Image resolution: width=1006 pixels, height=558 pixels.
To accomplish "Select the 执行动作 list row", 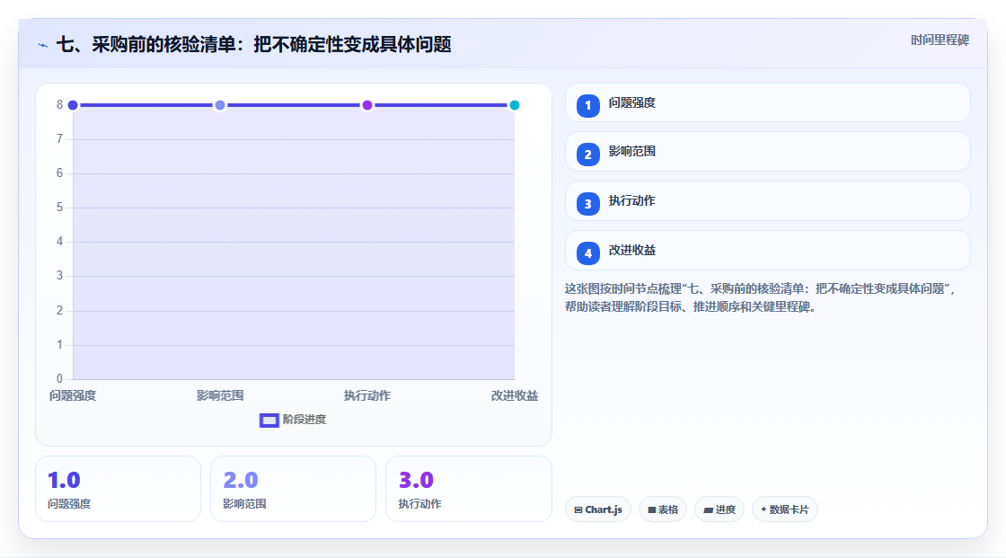I will point(768,201).
